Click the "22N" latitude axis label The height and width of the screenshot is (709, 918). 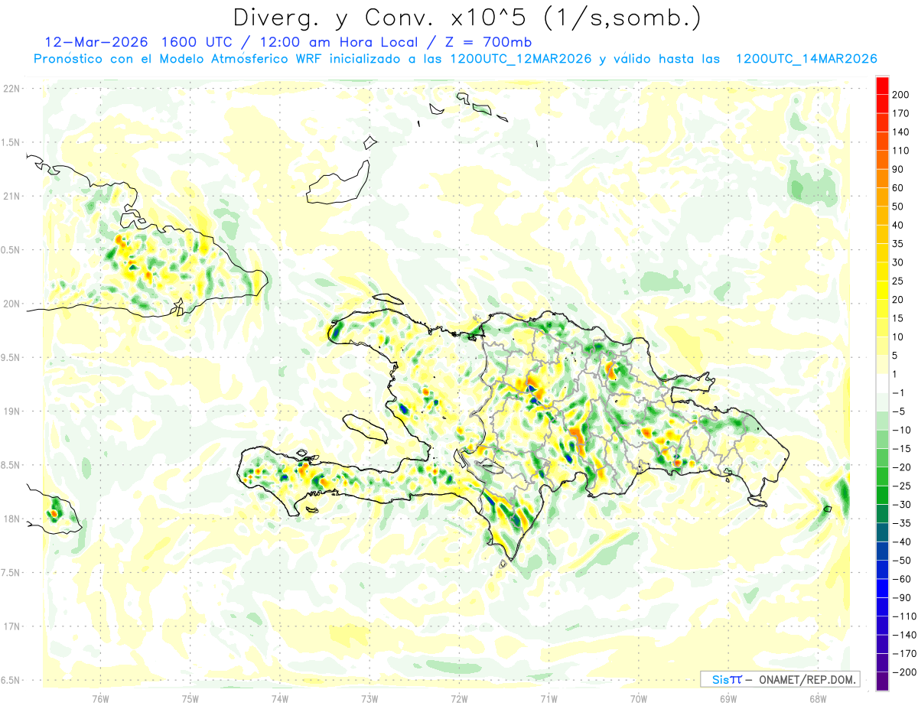[x=11, y=89]
